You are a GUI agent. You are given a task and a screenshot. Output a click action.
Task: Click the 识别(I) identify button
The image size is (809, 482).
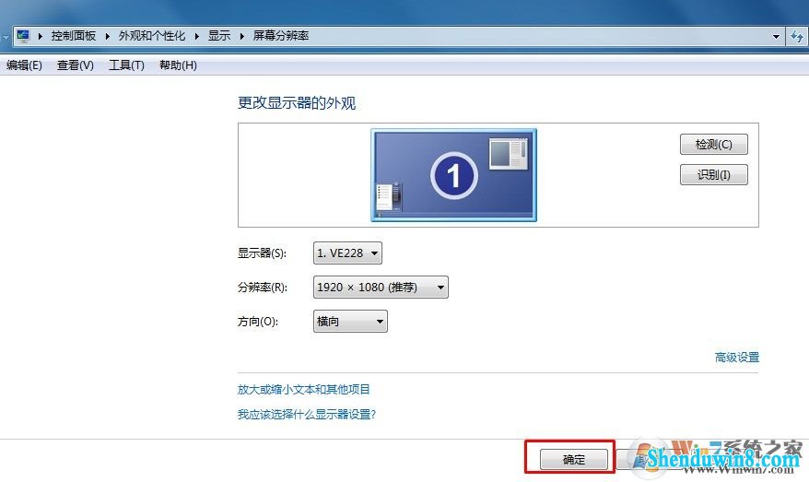713,175
